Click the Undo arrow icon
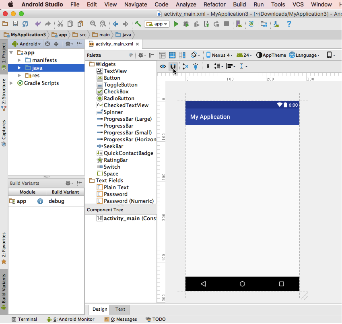This screenshot has height=324, width=342. coord(38,24)
